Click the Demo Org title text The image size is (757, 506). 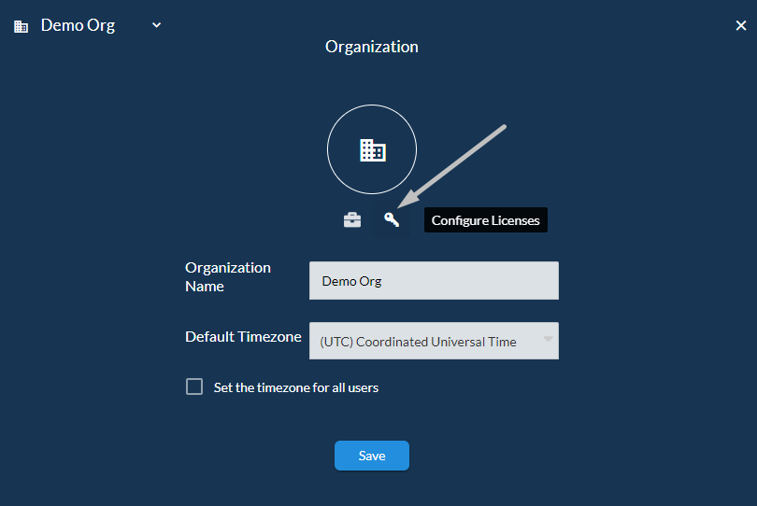78,25
